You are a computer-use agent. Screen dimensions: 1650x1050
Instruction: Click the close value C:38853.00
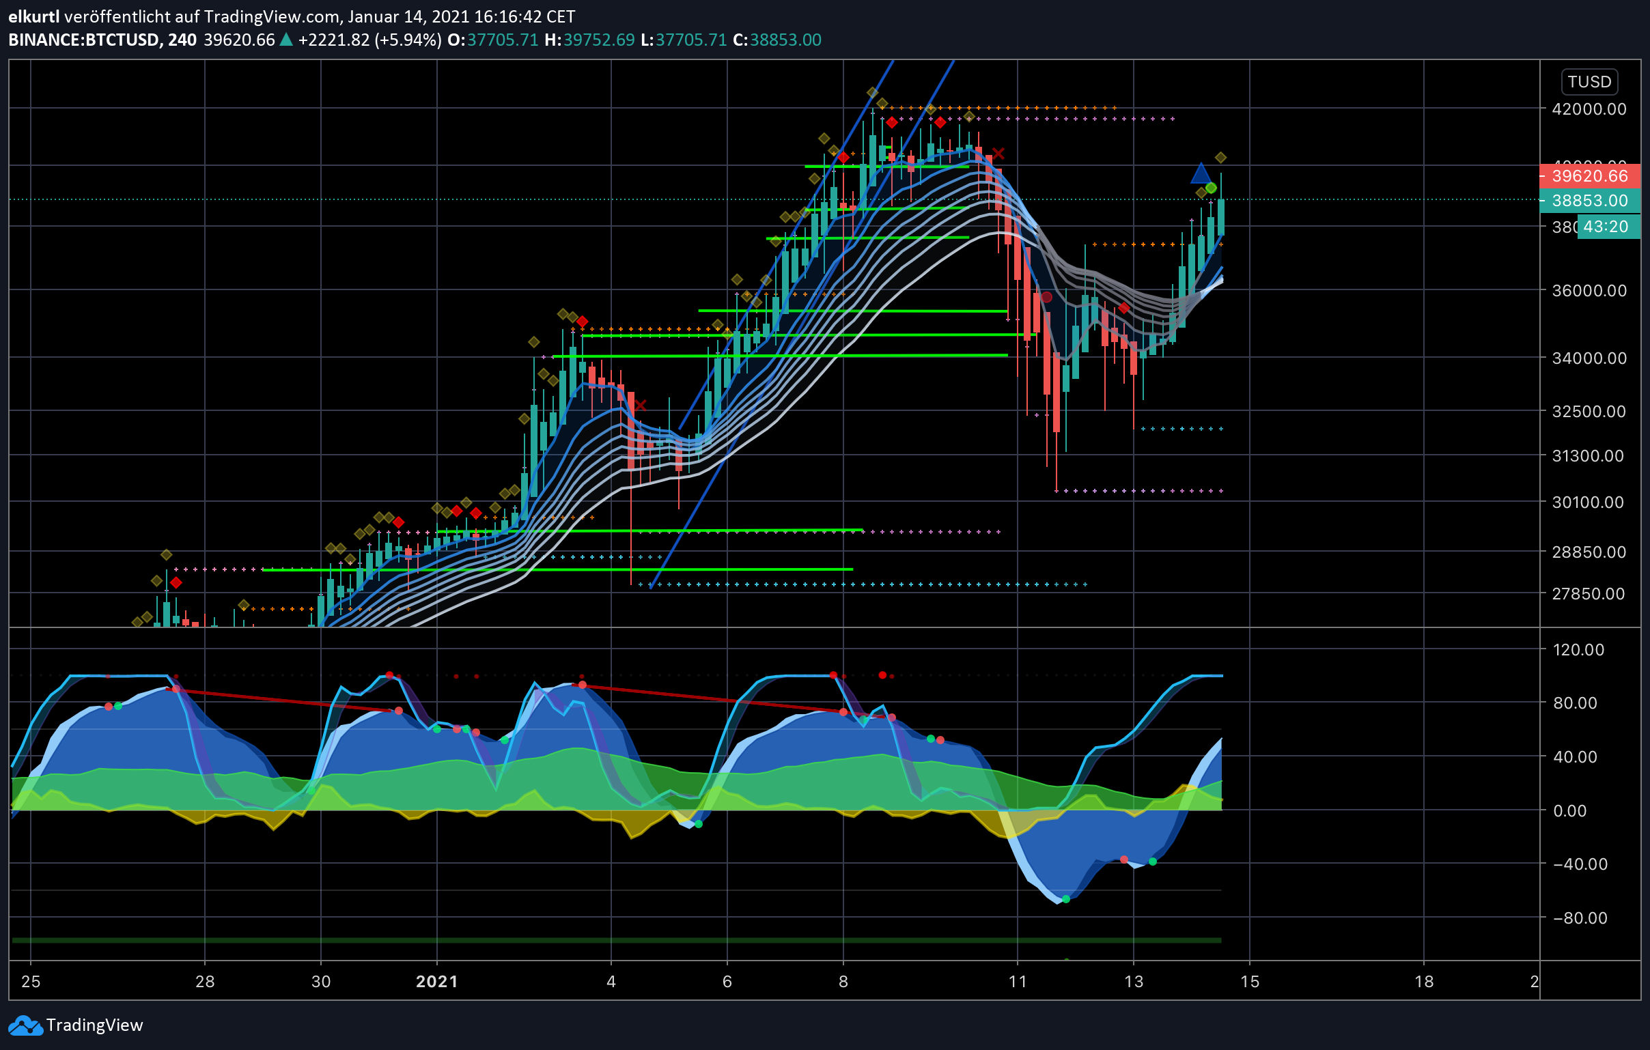pos(777,40)
